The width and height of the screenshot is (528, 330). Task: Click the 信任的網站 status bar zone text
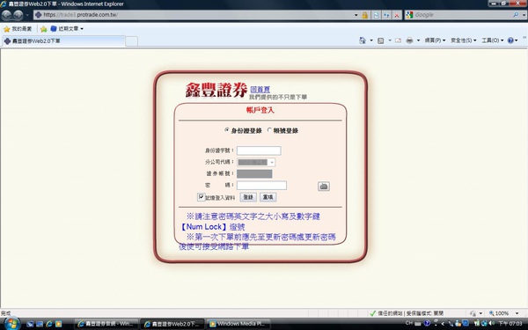[x=390, y=313]
